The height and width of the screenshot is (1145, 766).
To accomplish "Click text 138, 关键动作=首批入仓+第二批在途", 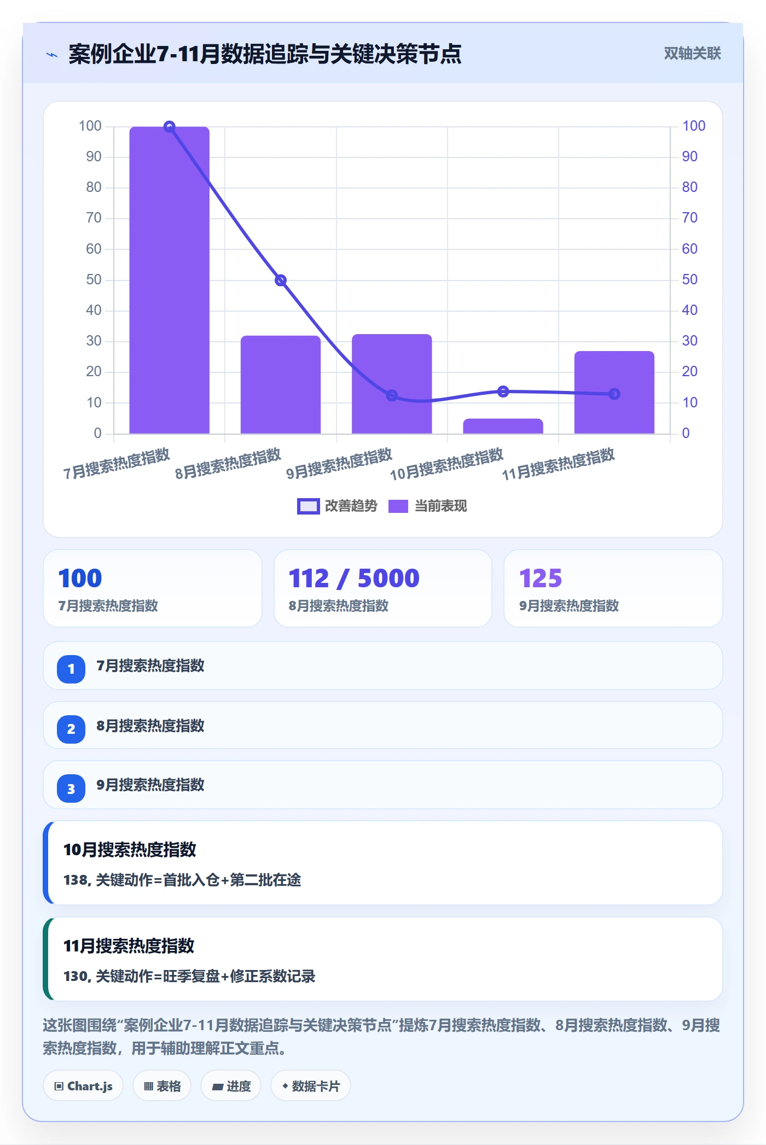I will pos(182,880).
